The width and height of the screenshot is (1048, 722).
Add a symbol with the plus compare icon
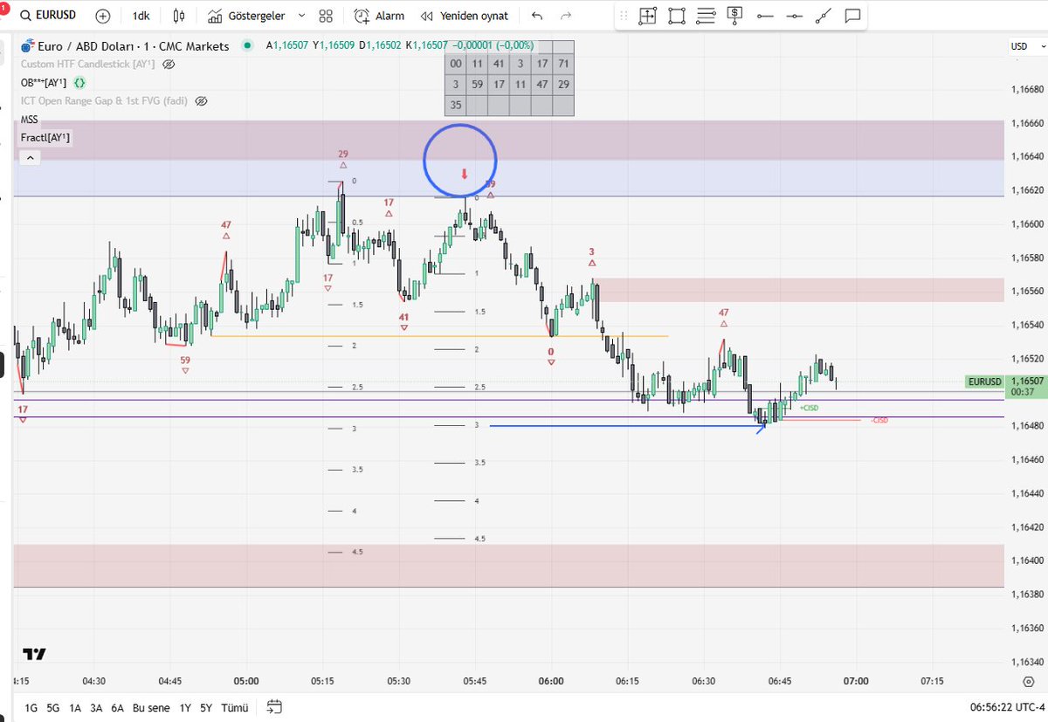pos(103,16)
